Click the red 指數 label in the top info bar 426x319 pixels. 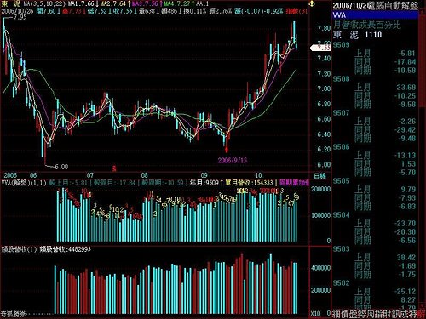[292, 11]
